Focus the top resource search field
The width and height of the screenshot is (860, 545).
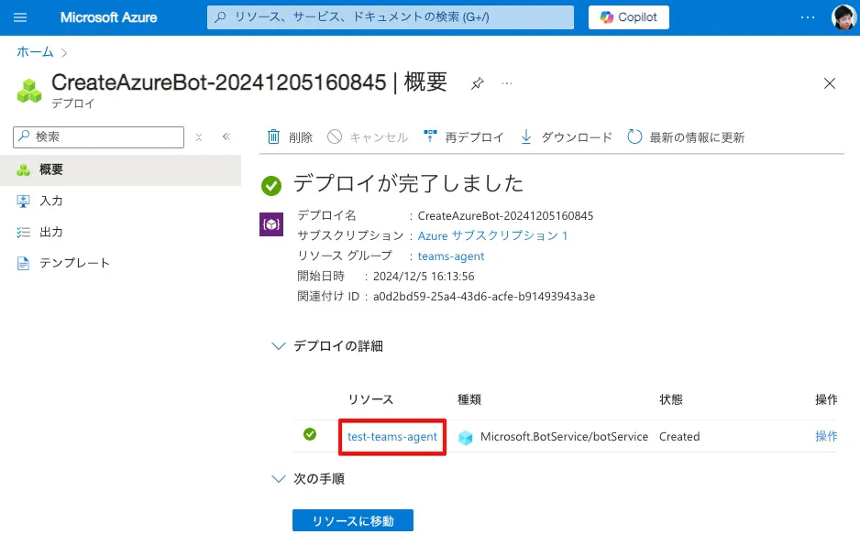coord(391,17)
